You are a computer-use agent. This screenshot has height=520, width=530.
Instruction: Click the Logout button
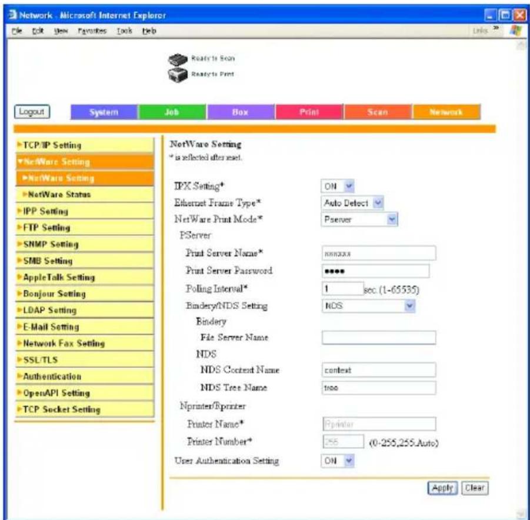pos(32,112)
